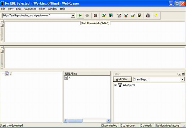Screen dimensions: 186x128
Task: Click the pin icon on the Filter pane
Action: coord(180,74)
